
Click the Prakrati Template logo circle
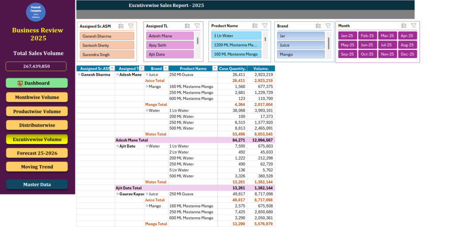(x=36, y=12)
